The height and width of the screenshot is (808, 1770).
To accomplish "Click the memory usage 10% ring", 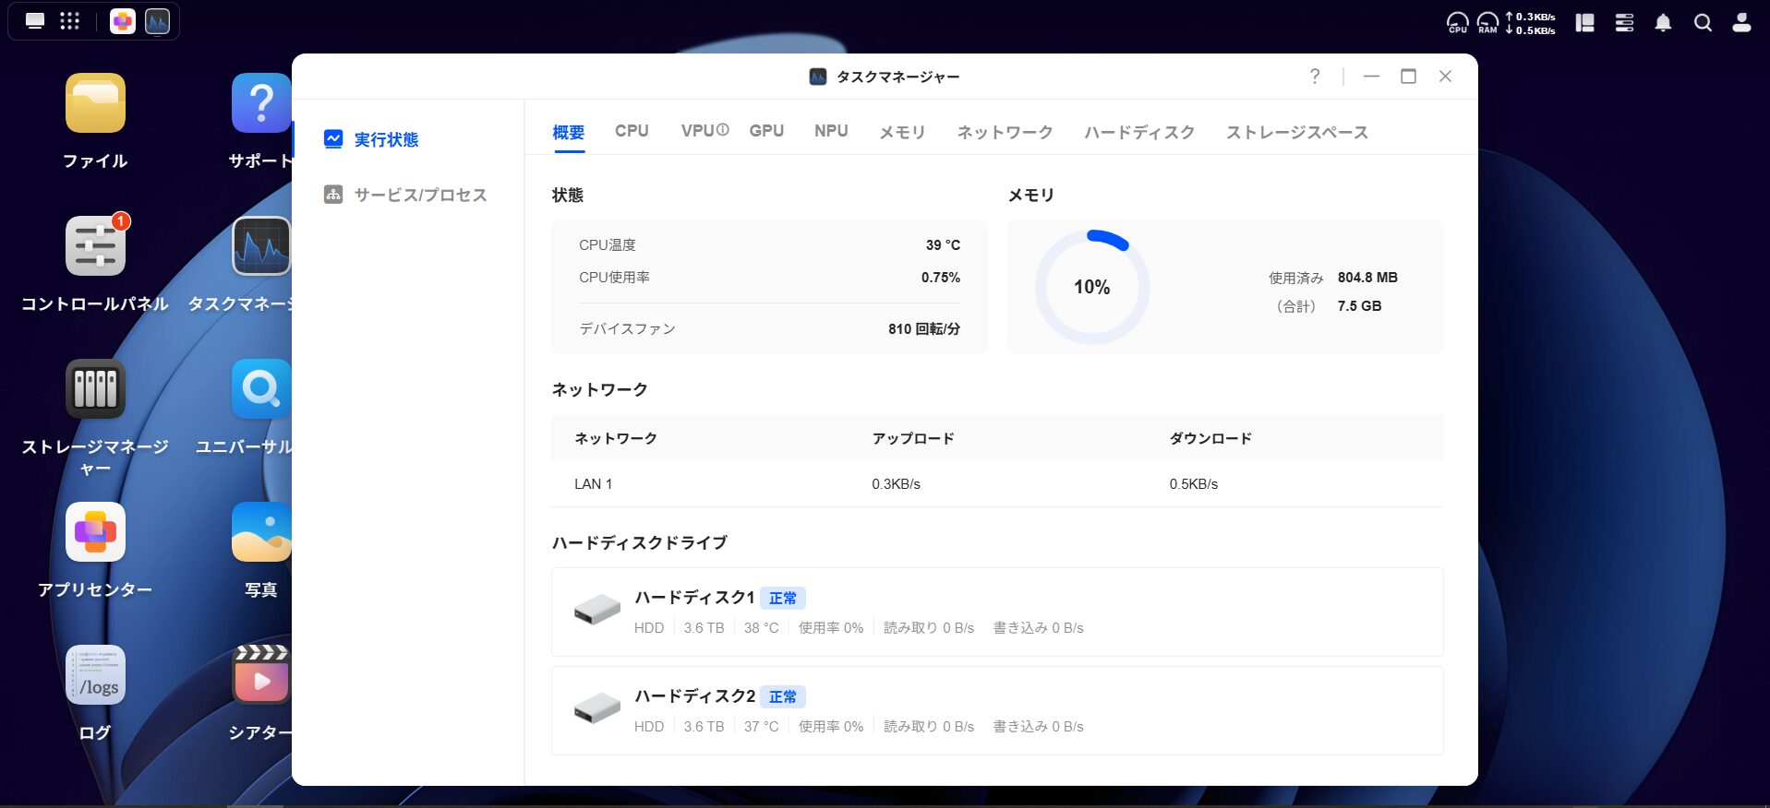I will (1091, 287).
